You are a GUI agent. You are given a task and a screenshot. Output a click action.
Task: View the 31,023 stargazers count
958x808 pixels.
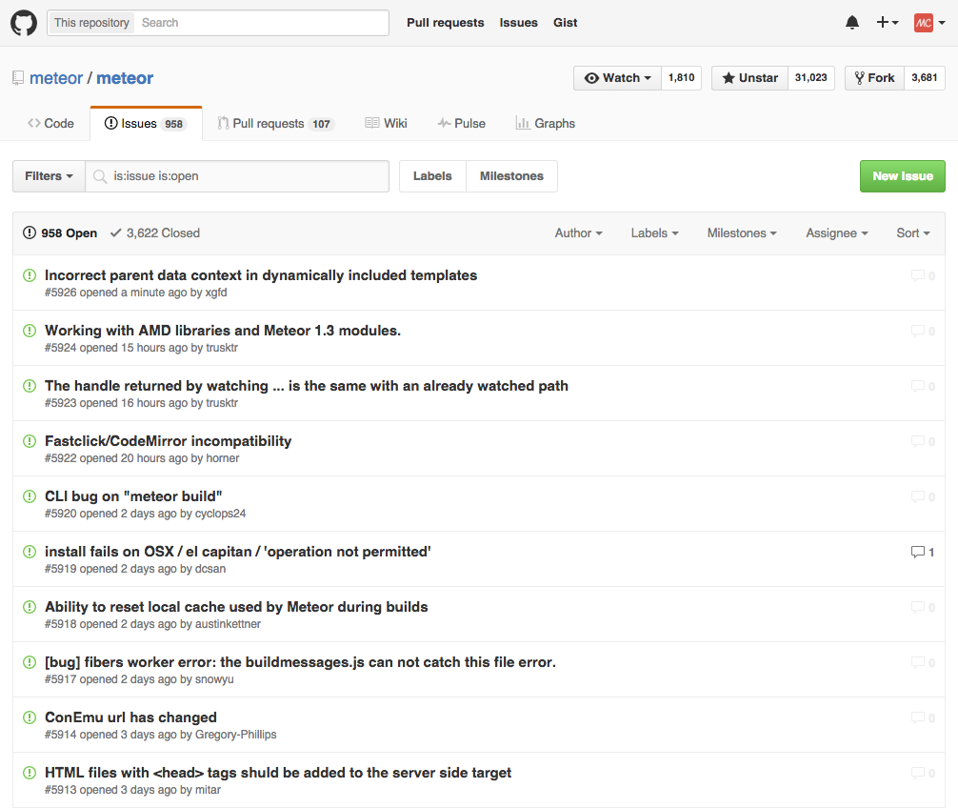tap(810, 78)
